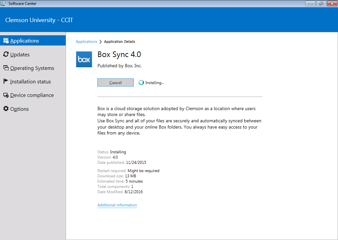Click the Total components value '1'
This screenshot has height=240, width=338.
[132, 186]
